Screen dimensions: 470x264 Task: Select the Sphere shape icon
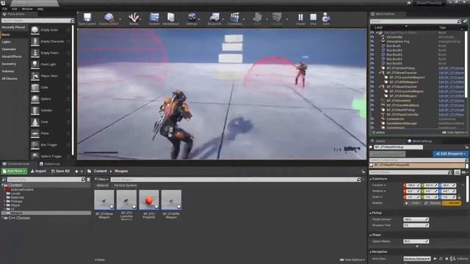click(35, 99)
